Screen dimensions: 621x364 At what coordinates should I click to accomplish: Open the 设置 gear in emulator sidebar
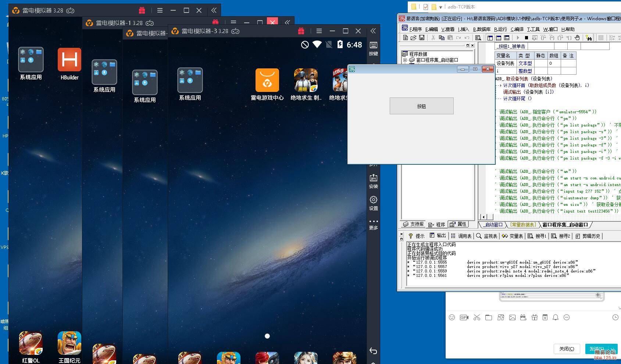click(373, 203)
